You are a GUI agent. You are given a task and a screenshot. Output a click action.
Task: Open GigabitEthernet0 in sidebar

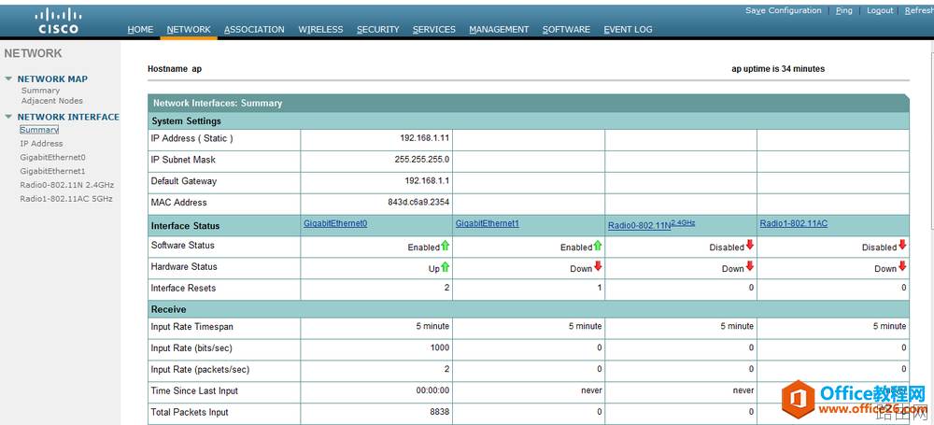tap(52, 157)
